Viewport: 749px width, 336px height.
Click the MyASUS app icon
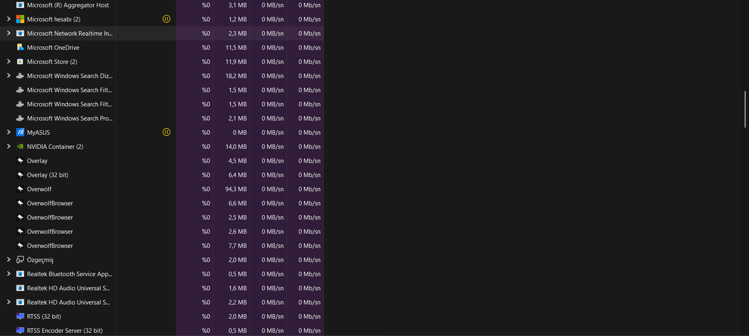click(20, 133)
